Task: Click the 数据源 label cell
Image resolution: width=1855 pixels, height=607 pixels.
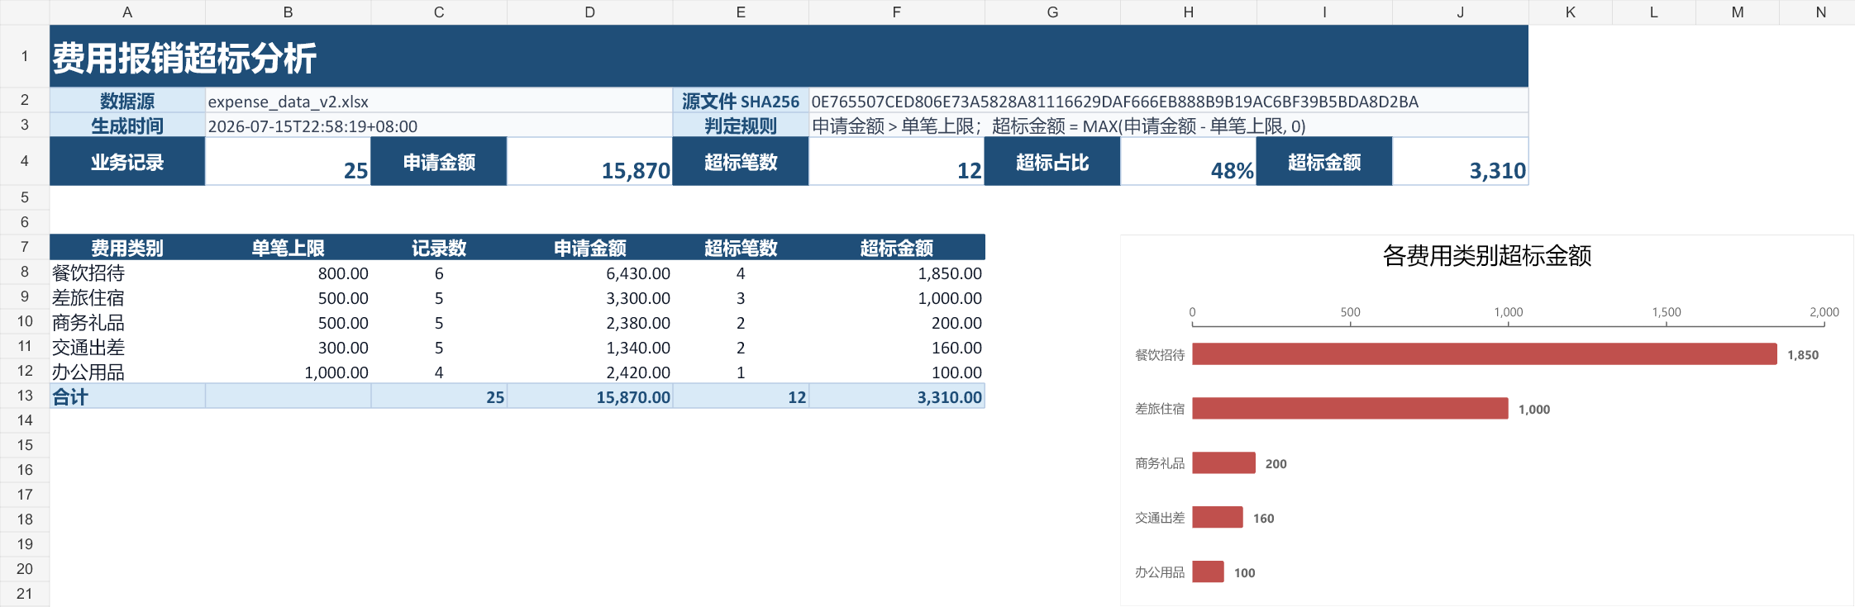Action: click(127, 101)
